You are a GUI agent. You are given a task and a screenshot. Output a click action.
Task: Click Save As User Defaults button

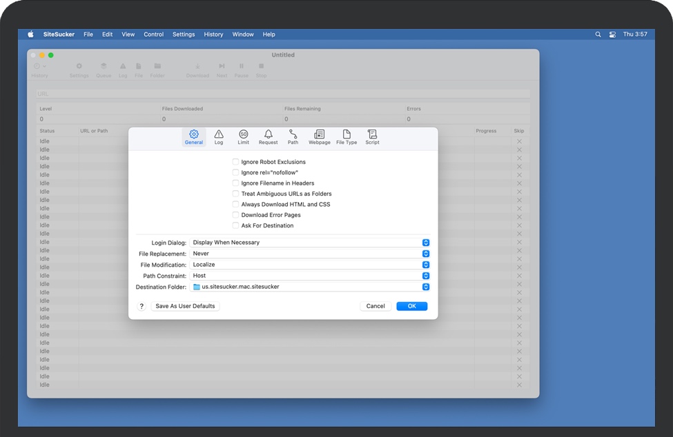coord(185,306)
